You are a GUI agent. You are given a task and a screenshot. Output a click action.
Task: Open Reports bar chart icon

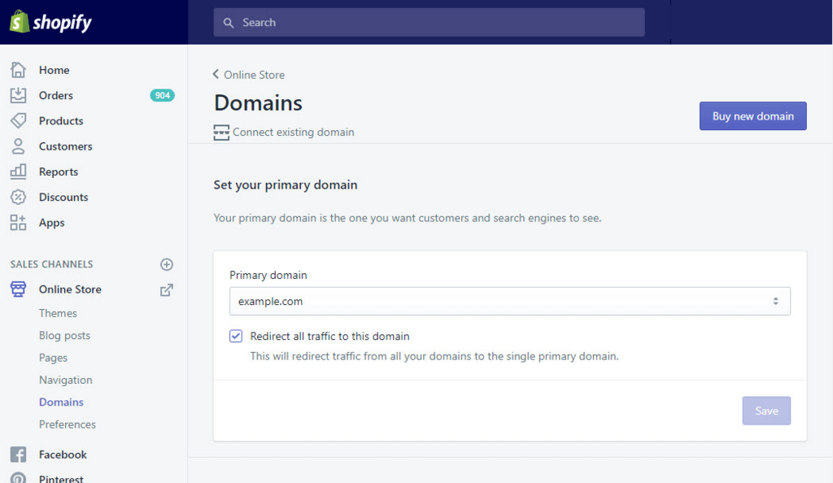coord(18,172)
